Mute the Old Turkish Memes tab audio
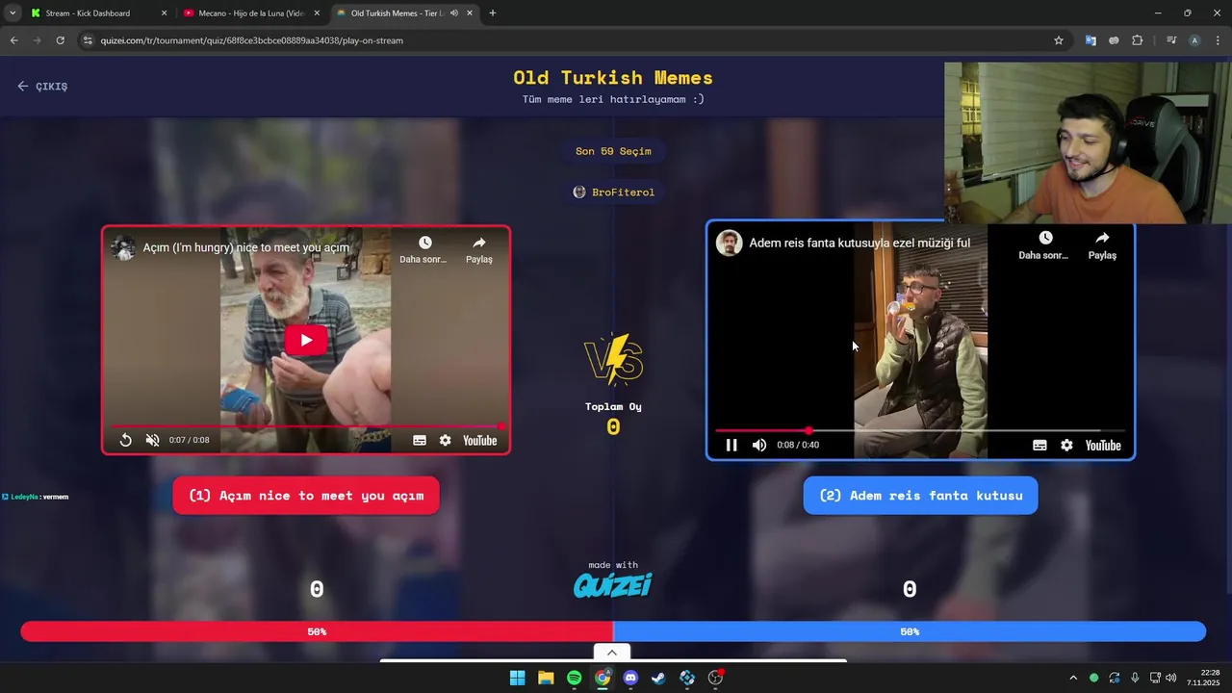 click(453, 13)
